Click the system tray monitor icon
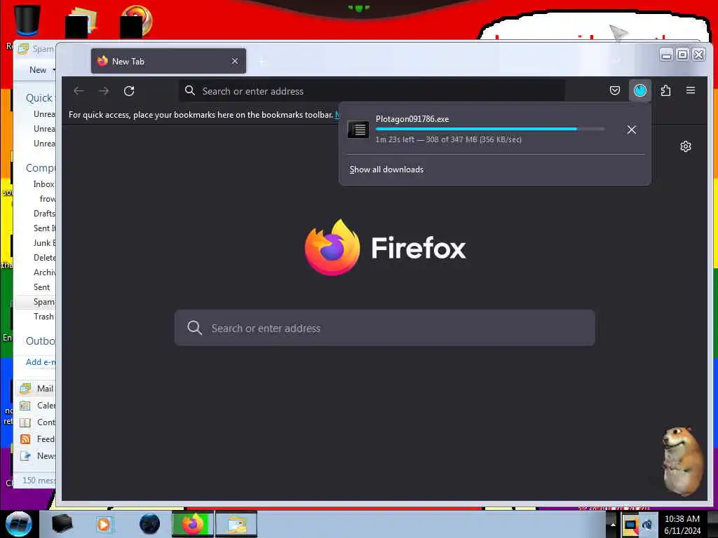 pos(630,525)
